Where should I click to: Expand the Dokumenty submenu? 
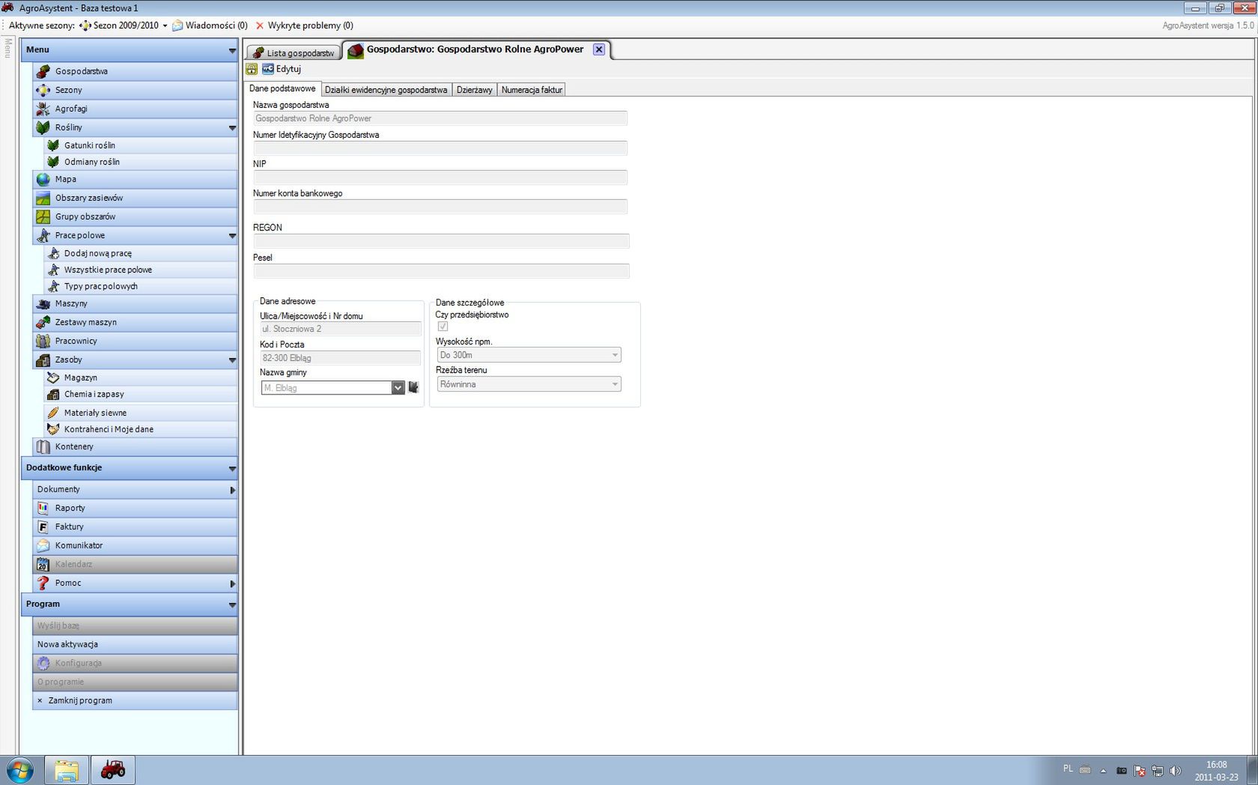tap(232, 490)
